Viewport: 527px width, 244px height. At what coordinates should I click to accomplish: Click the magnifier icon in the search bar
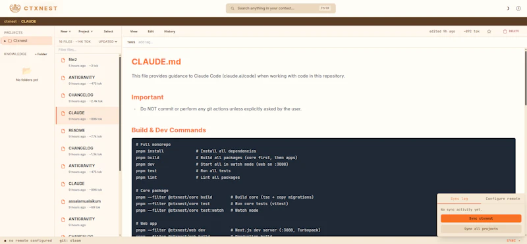click(233, 9)
